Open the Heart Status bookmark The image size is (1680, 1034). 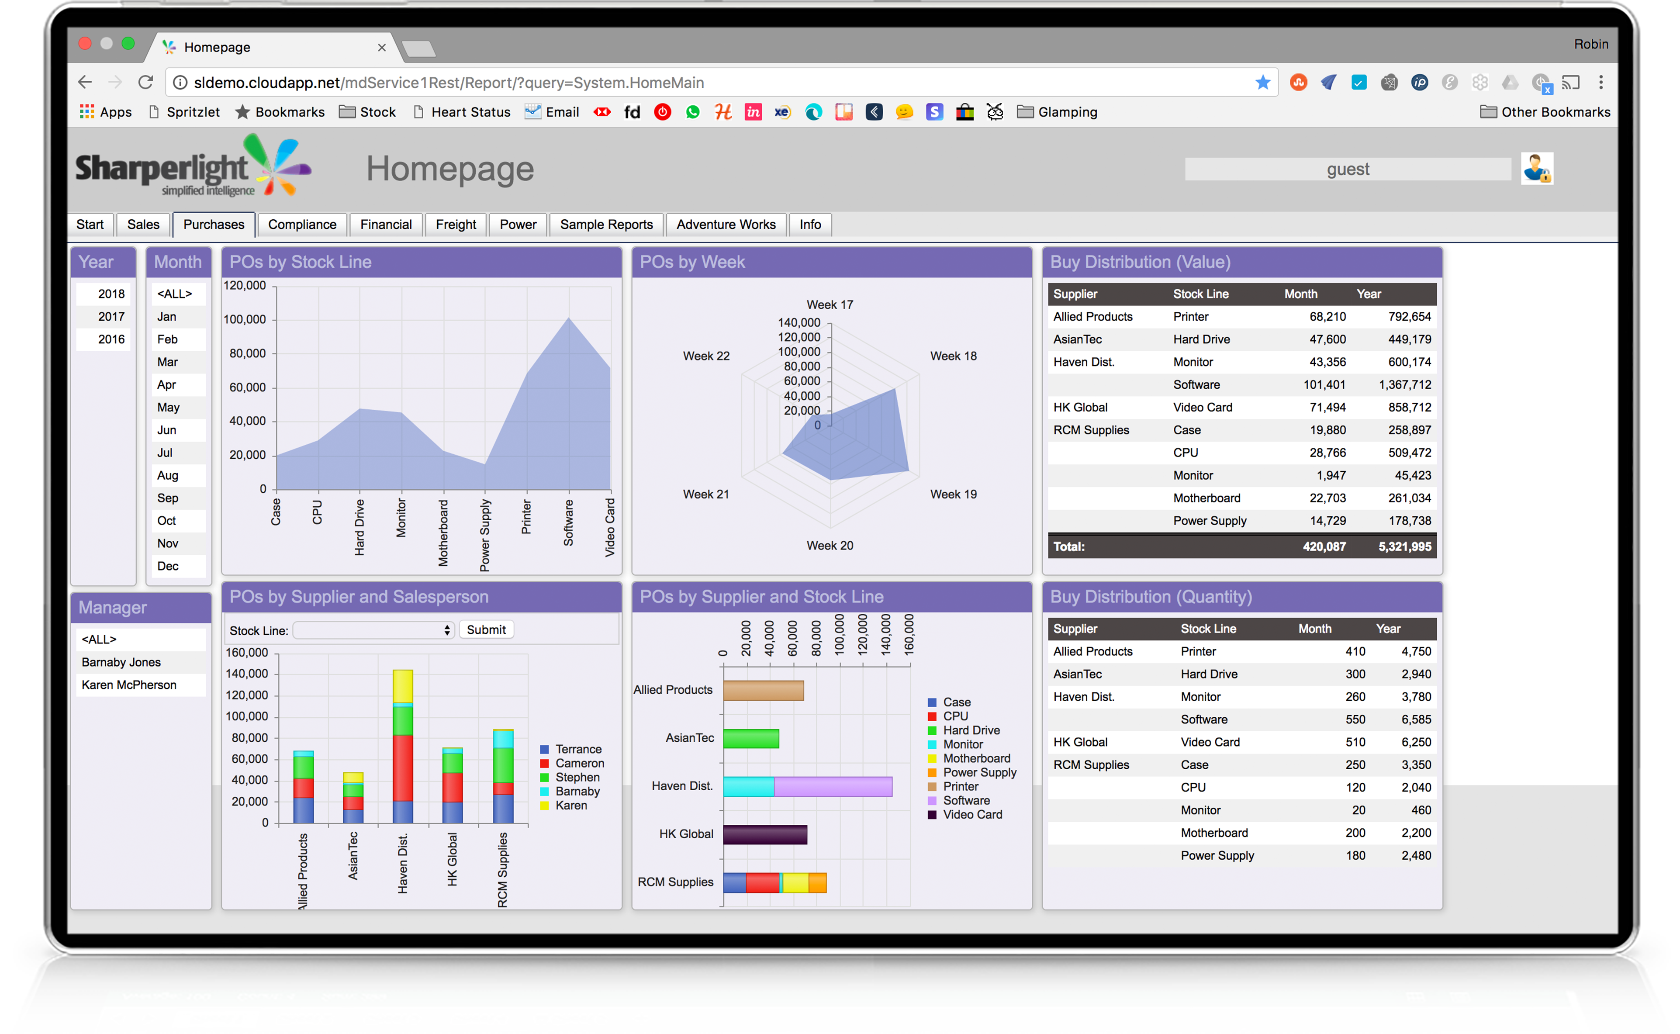point(462,112)
